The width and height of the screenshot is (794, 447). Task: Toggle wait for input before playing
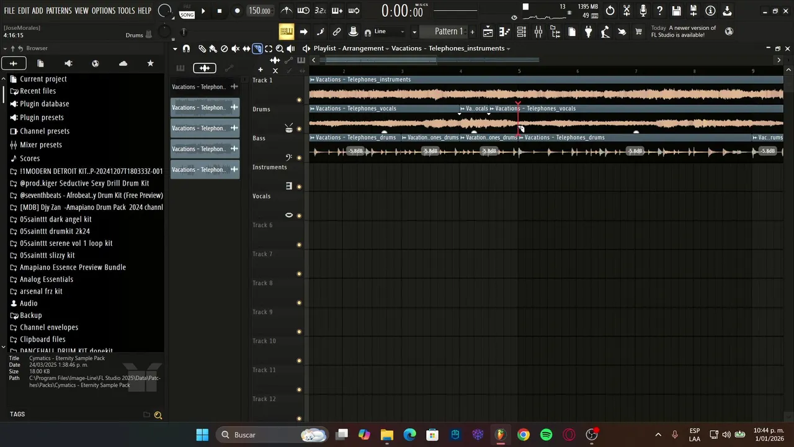(x=303, y=11)
